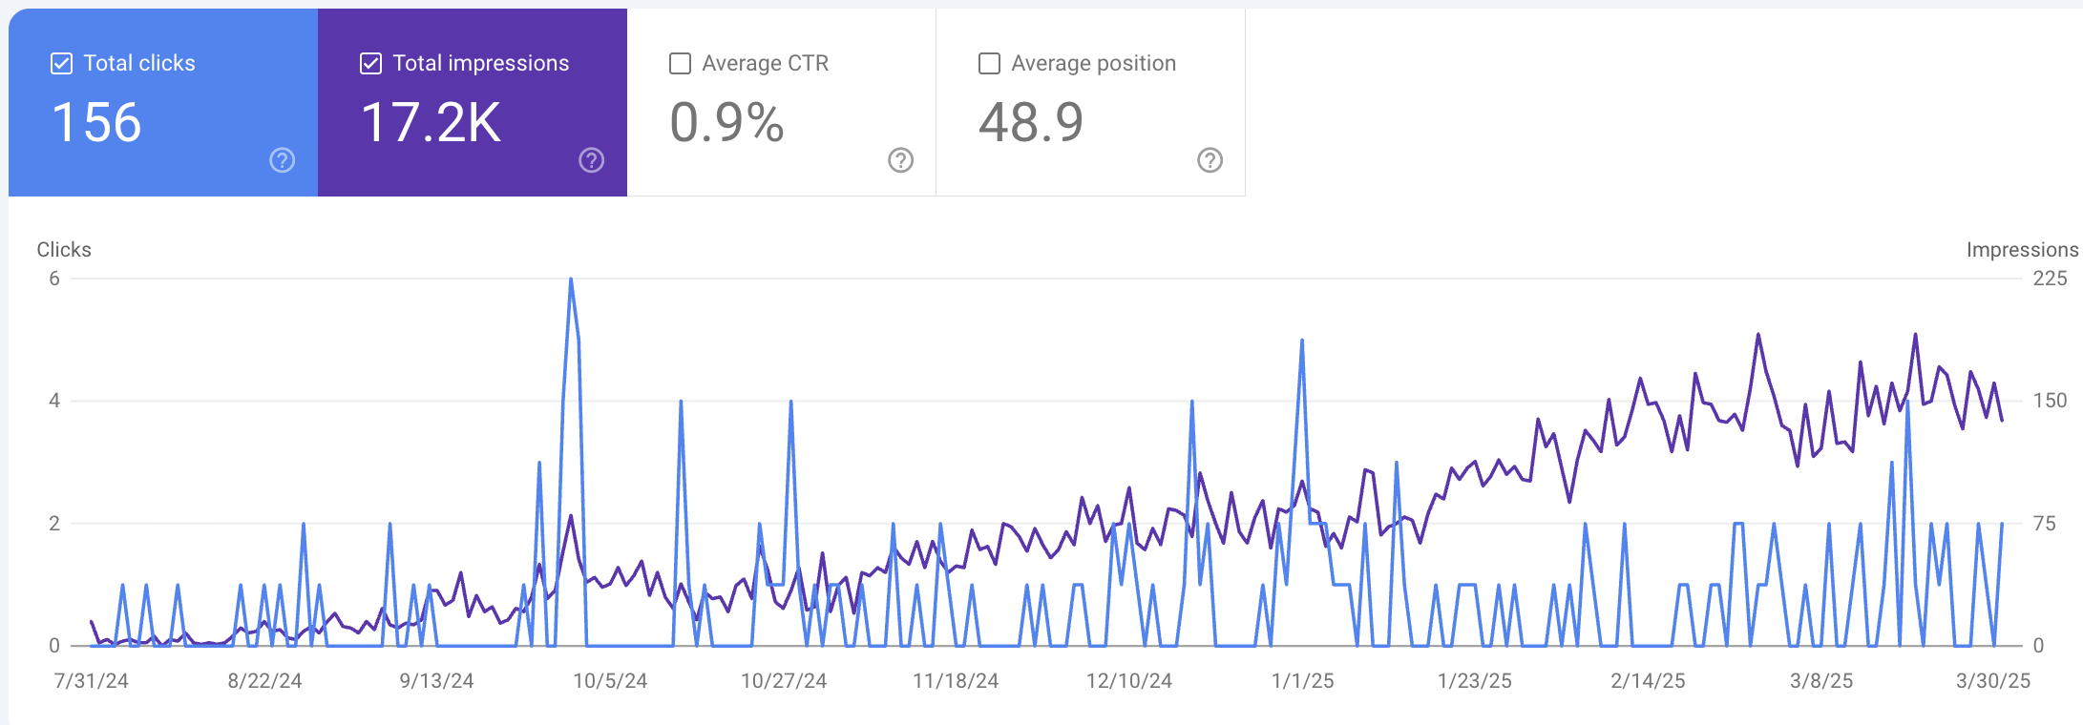
Task: Open help icon on Total impressions card
Action: click(x=591, y=160)
